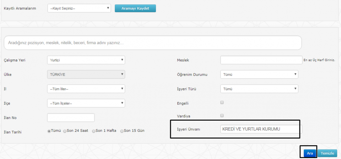Open the Kayıtlı Aramalarım saved search dropdown

(79, 8)
